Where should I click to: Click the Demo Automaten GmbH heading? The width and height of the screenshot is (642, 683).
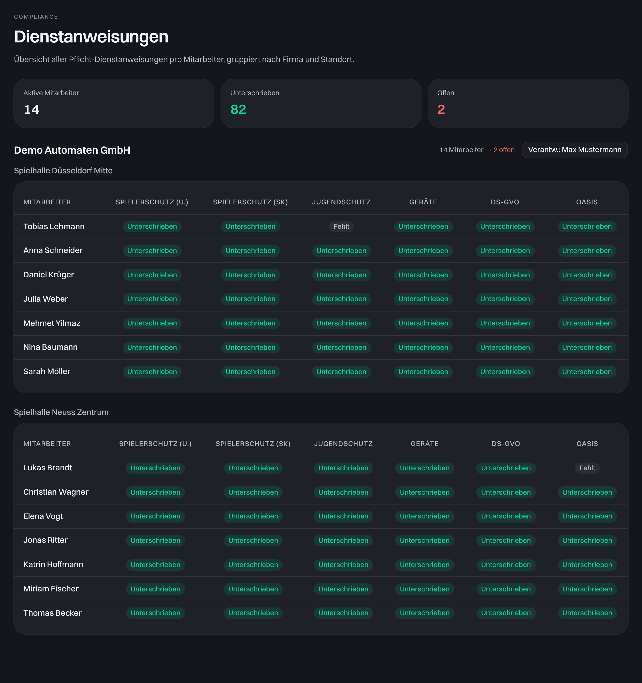(72, 150)
